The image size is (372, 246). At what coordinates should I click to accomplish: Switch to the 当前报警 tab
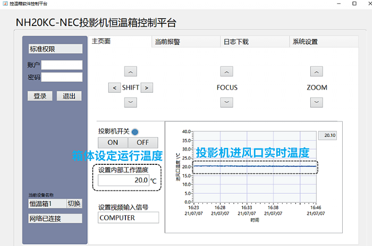pyautogui.click(x=167, y=42)
